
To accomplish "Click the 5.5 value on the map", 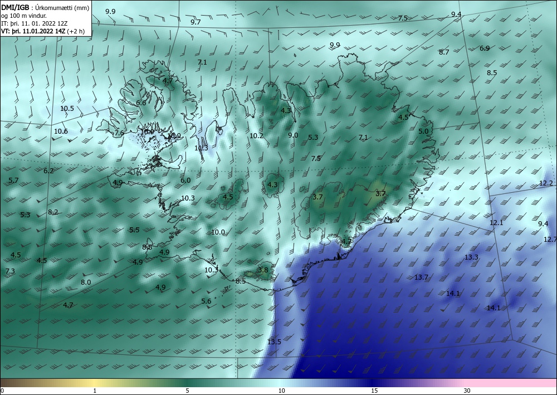I will (134, 230).
